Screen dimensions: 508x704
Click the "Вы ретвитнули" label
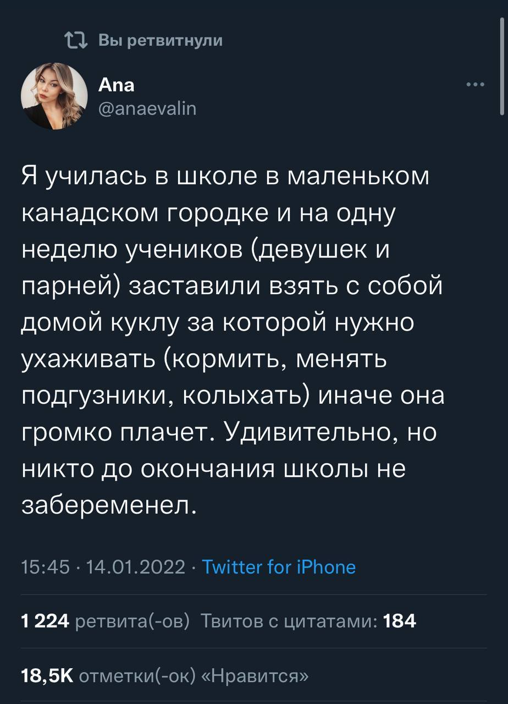click(x=161, y=40)
